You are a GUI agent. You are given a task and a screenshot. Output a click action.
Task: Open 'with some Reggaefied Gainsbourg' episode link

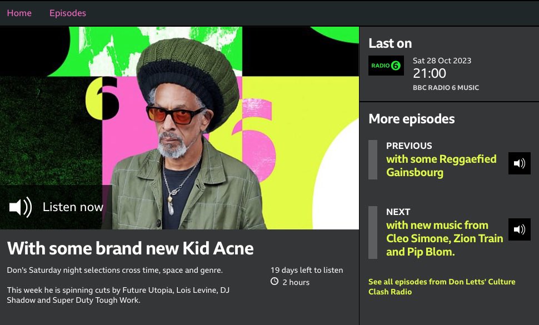click(441, 166)
